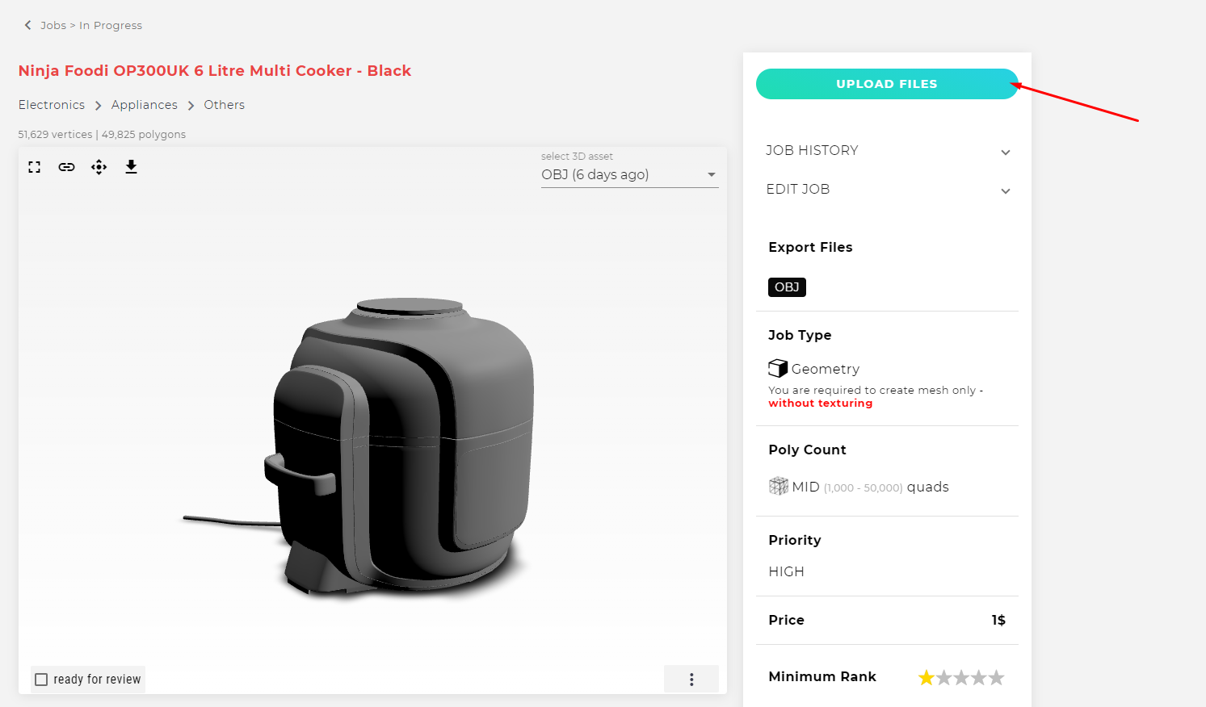The image size is (1206, 707).
Task: Check the ready for review box
Action: click(41, 680)
